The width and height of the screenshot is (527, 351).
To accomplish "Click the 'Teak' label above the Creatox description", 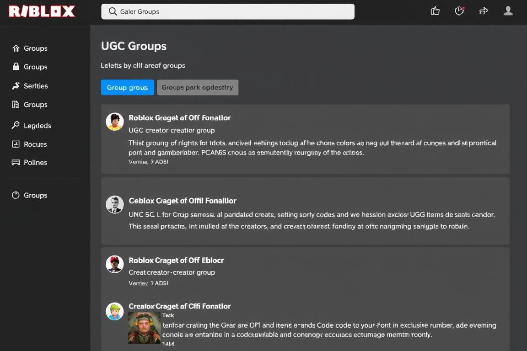I will click(168, 315).
